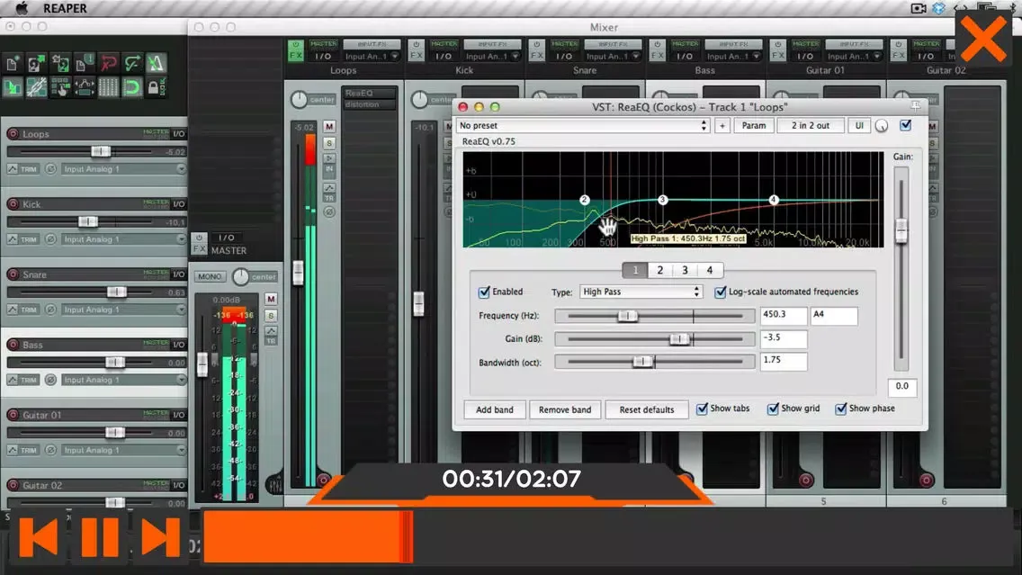This screenshot has width=1022, height=575.
Task: Switch to ReaEQ band tab 4
Action: [710, 270]
